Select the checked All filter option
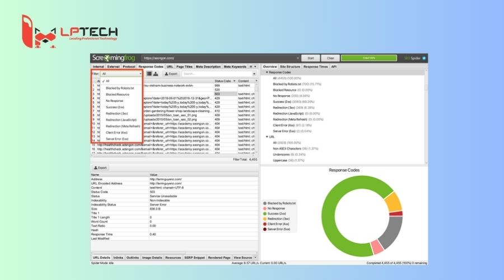504x280 pixels. pyautogui.click(x=108, y=81)
